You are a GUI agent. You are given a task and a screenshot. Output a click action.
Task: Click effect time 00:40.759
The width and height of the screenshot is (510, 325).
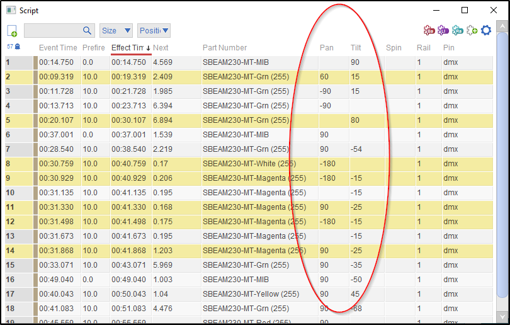(129, 164)
